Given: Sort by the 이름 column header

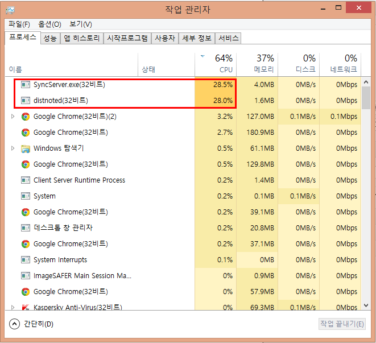Looking at the screenshot, I should click(72, 64).
